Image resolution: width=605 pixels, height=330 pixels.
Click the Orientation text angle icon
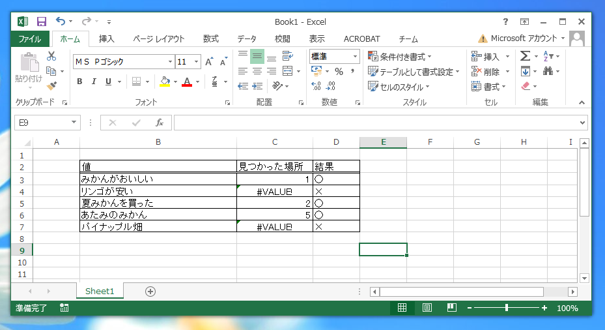[x=277, y=86]
